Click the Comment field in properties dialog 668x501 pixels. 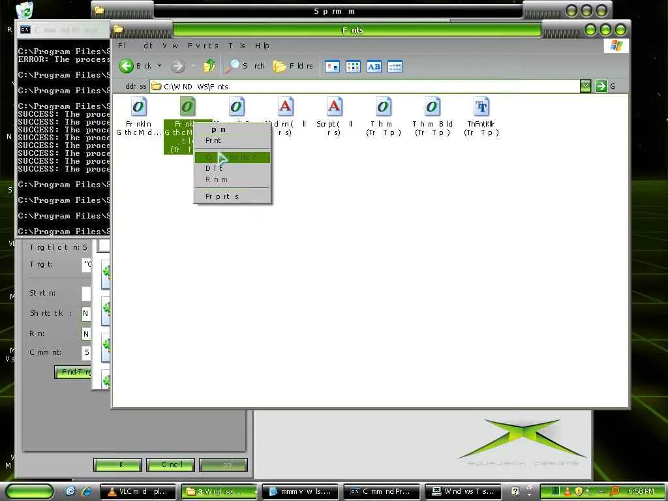tap(87, 352)
